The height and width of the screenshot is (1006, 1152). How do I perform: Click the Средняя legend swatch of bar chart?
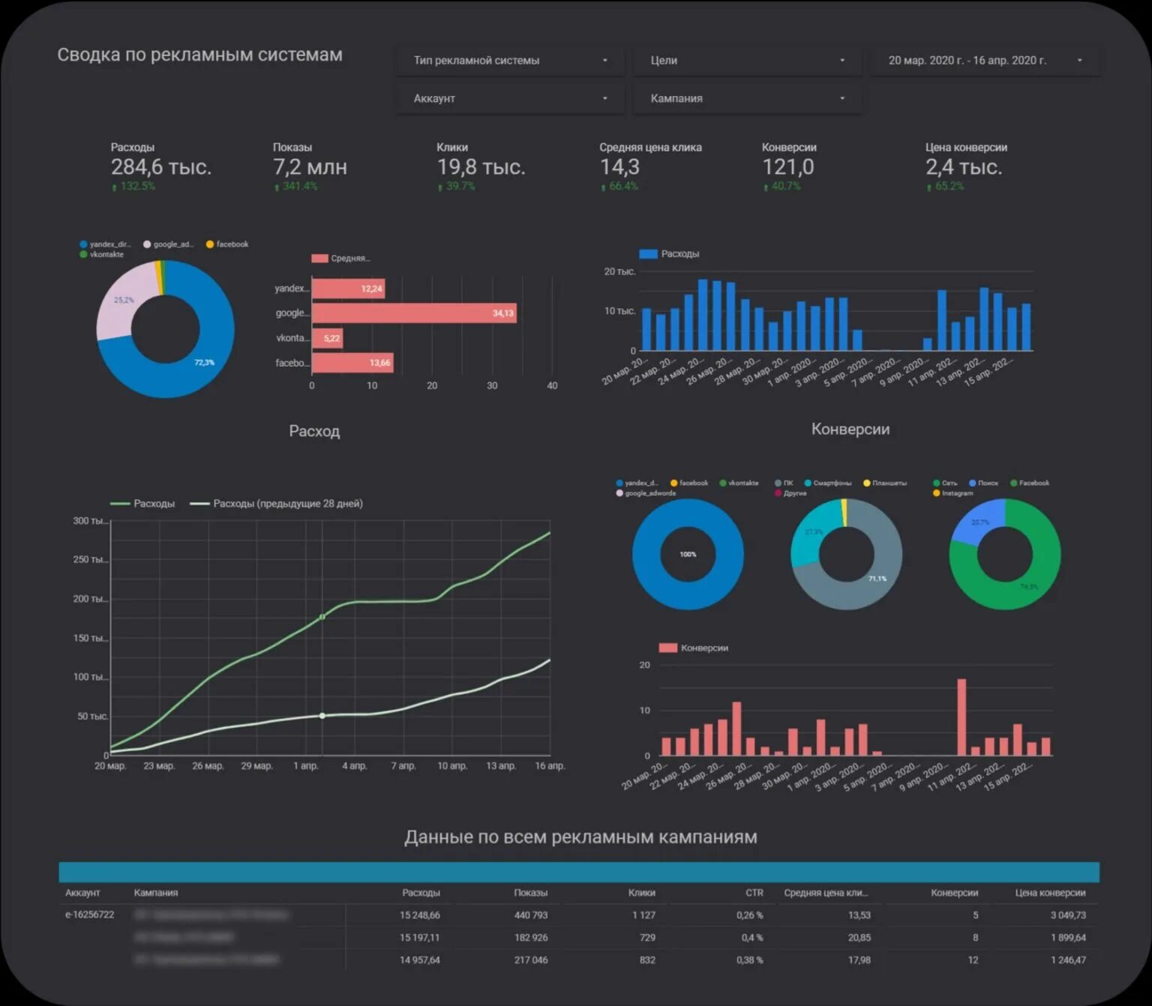[319, 259]
